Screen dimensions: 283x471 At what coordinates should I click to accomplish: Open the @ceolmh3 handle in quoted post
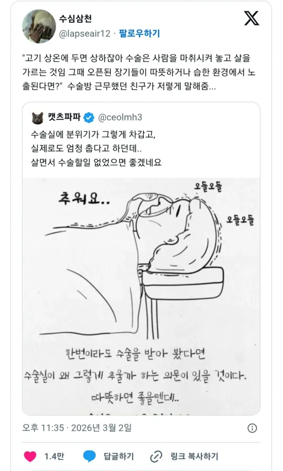pos(120,117)
